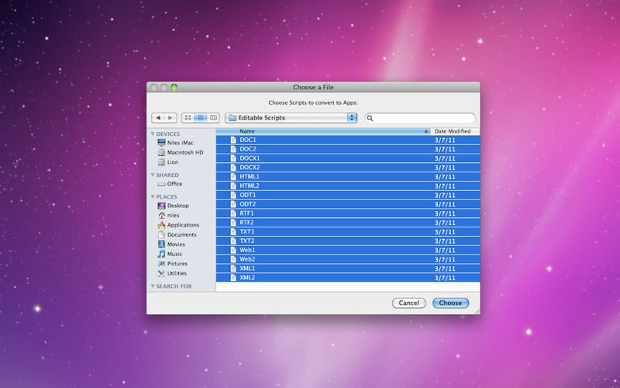Image resolution: width=620 pixels, height=388 pixels.
Task: Confirm selection with the Choose button
Action: [450, 303]
